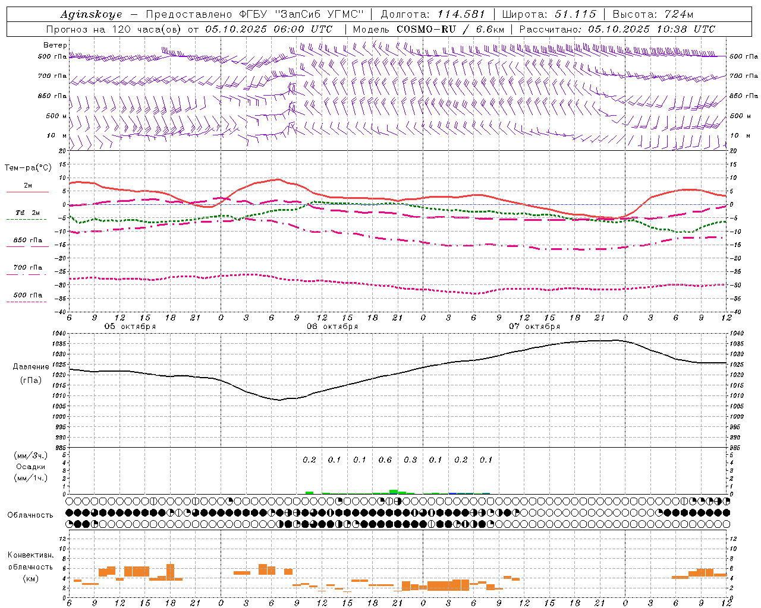Click the Давление pressure panel label
Screen dimensions: 761x608
31,367
